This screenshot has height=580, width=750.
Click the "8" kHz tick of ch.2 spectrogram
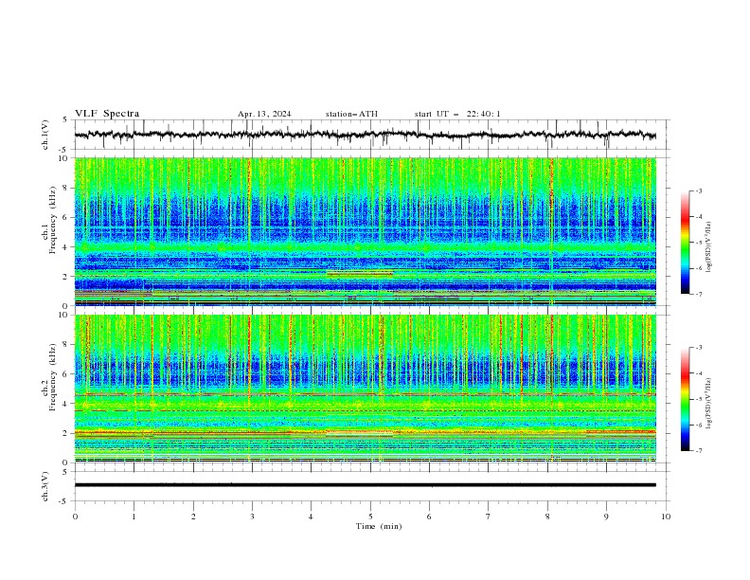65,345
